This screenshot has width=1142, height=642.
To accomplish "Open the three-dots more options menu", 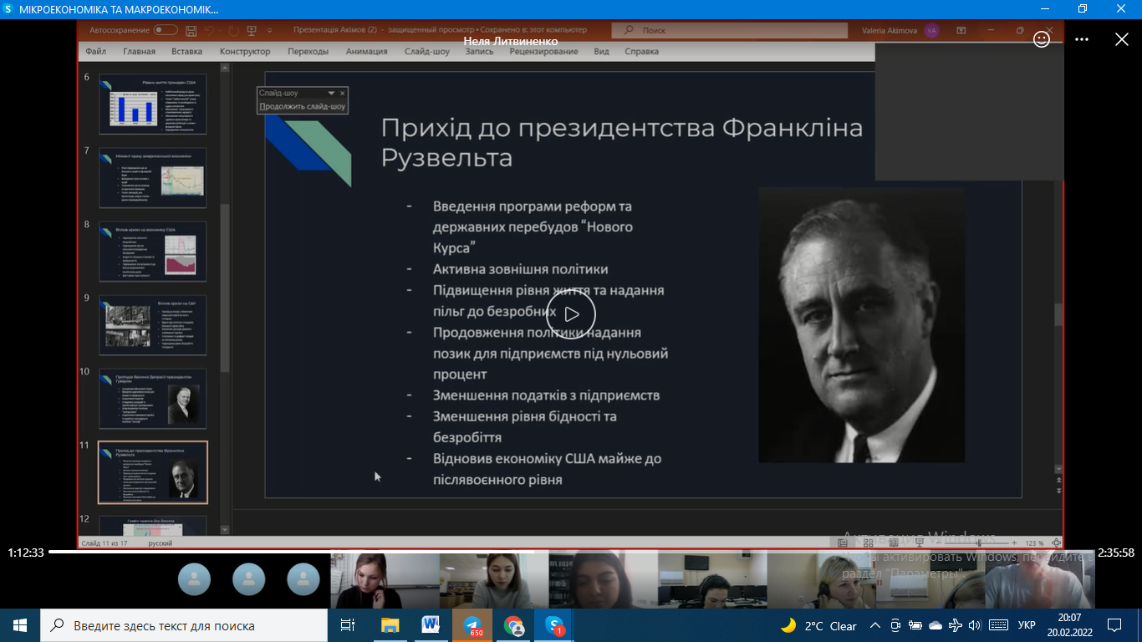I will coord(1082,39).
